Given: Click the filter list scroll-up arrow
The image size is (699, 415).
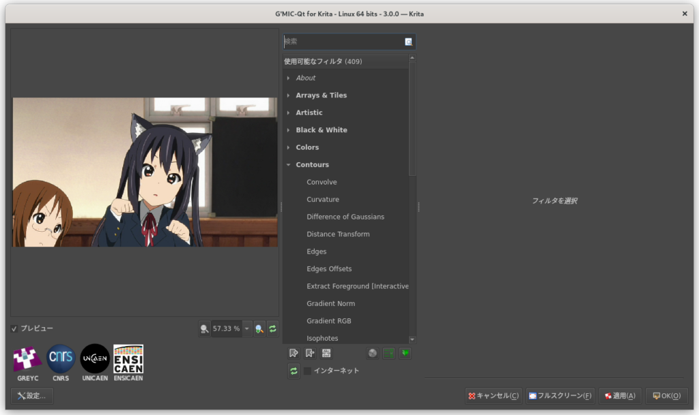Looking at the screenshot, I should (x=412, y=58).
